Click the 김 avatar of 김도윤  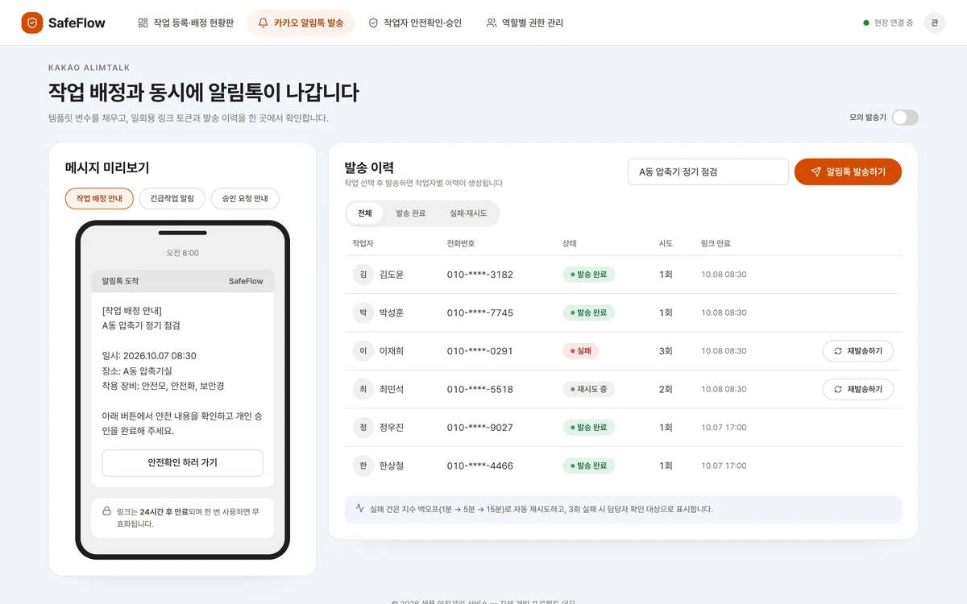(x=363, y=275)
